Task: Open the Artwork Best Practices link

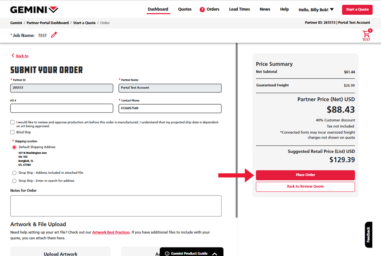Action: tap(111, 232)
